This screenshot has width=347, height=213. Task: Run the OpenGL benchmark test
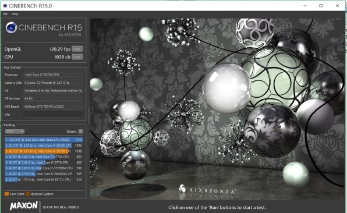click(77, 49)
